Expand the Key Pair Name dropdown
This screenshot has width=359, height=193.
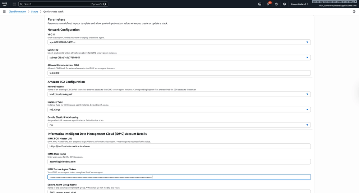pos(179,94)
